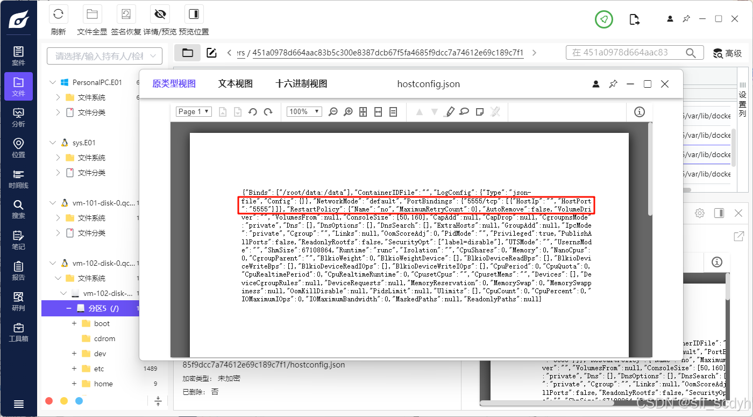Click the info icon in the viewer toolbar
Viewport: 753px width, 417px height.
(640, 112)
